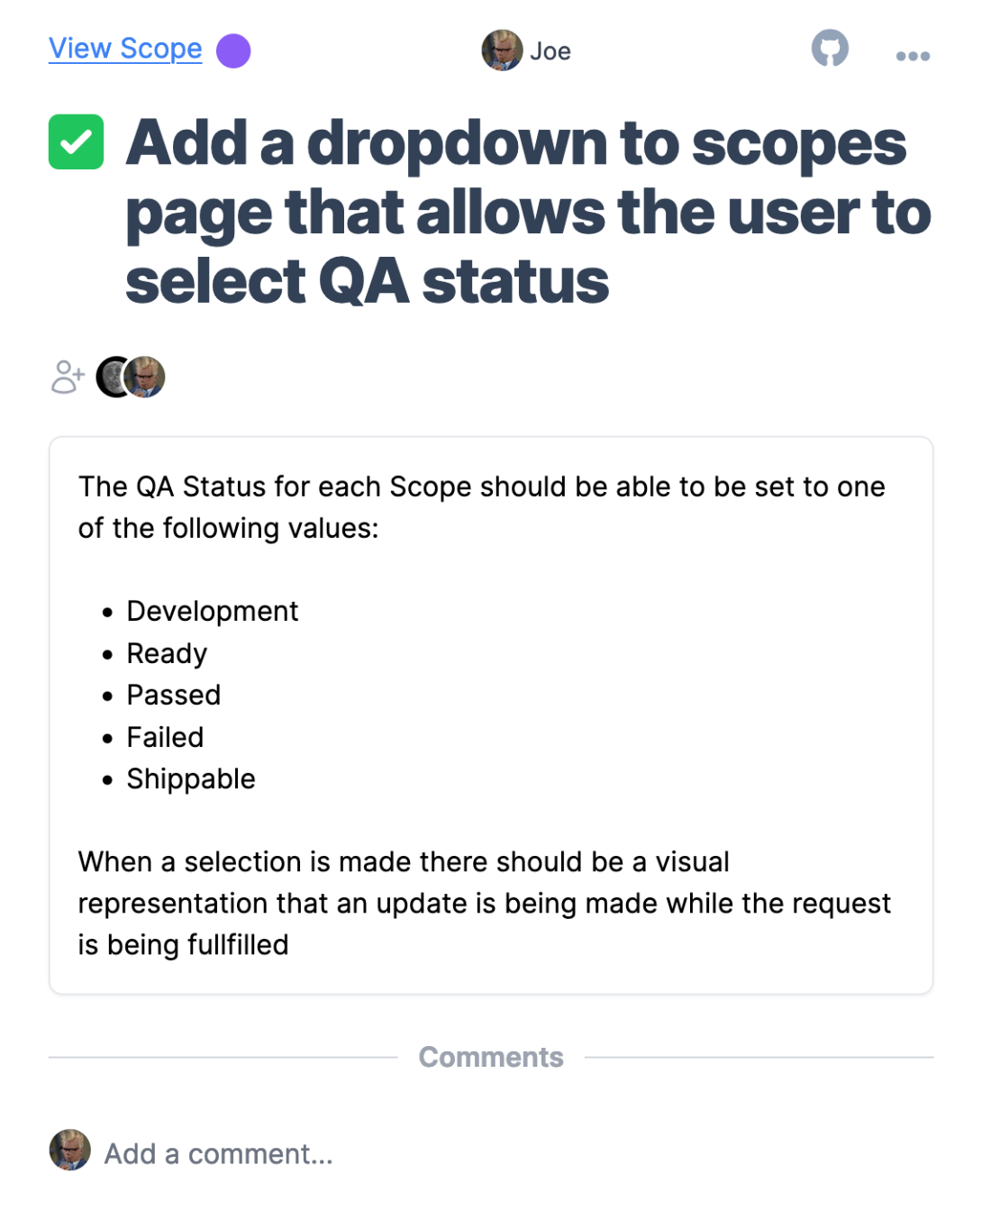Click the Comments section header
This screenshot has width=991, height=1219.
[x=491, y=1057]
